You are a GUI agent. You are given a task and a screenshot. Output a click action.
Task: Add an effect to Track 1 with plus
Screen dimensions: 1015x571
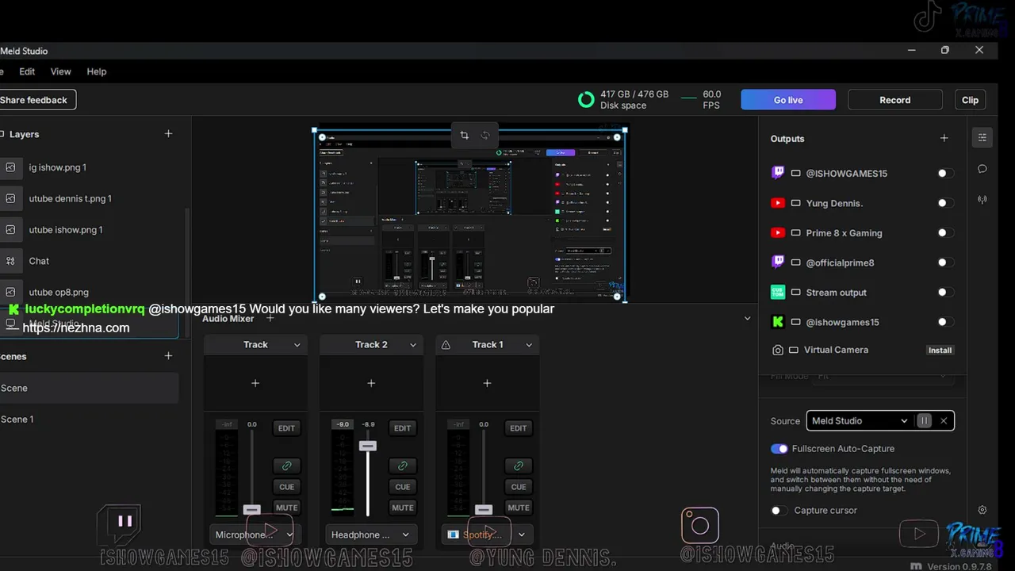(x=487, y=383)
